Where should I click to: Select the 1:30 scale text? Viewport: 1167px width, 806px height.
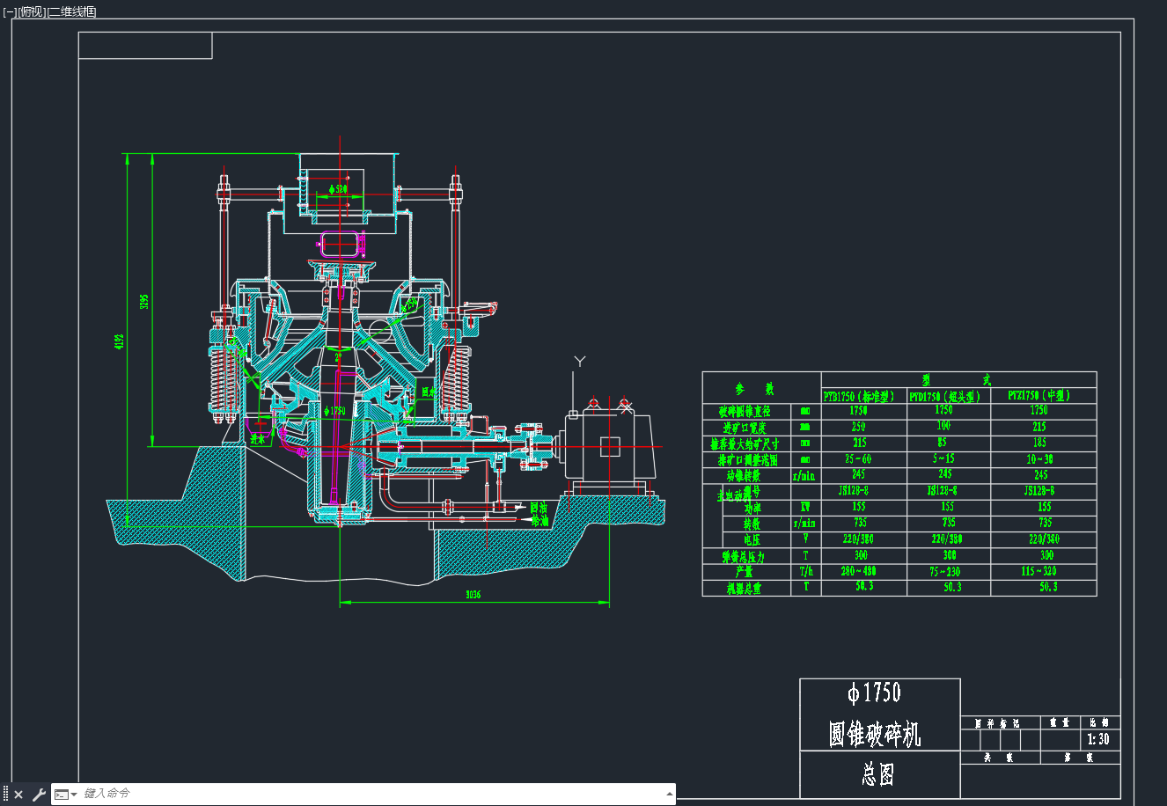pos(1098,739)
